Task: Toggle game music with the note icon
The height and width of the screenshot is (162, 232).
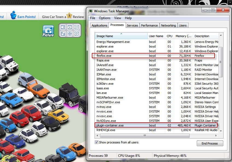Action: click(63, 34)
